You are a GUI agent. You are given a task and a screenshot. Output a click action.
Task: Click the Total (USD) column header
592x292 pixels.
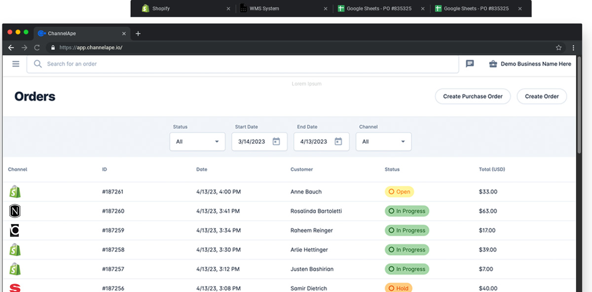[492, 169]
